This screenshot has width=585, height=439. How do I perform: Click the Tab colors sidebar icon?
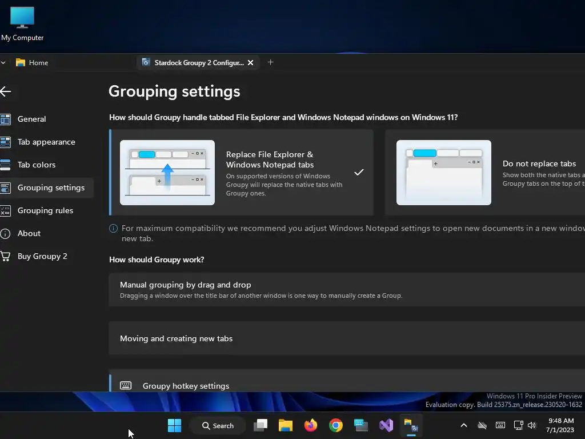tap(5, 165)
